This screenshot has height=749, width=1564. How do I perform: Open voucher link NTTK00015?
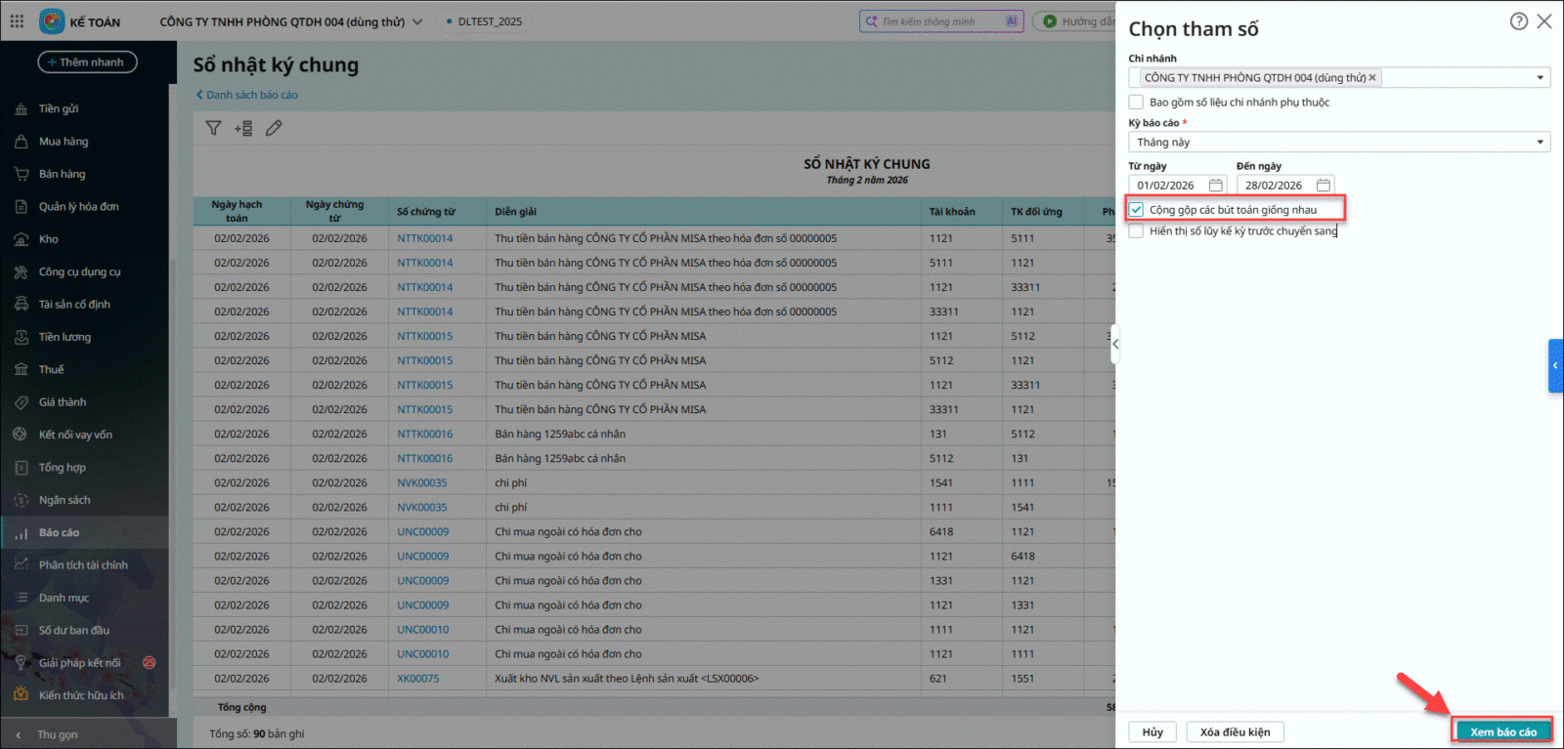click(x=424, y=336)
